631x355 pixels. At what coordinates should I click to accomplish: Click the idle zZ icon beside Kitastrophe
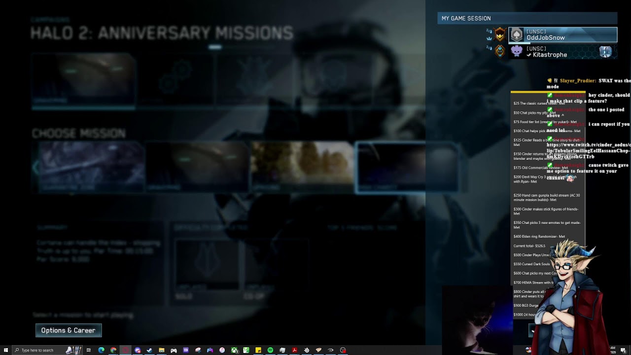tap(489, 48)
